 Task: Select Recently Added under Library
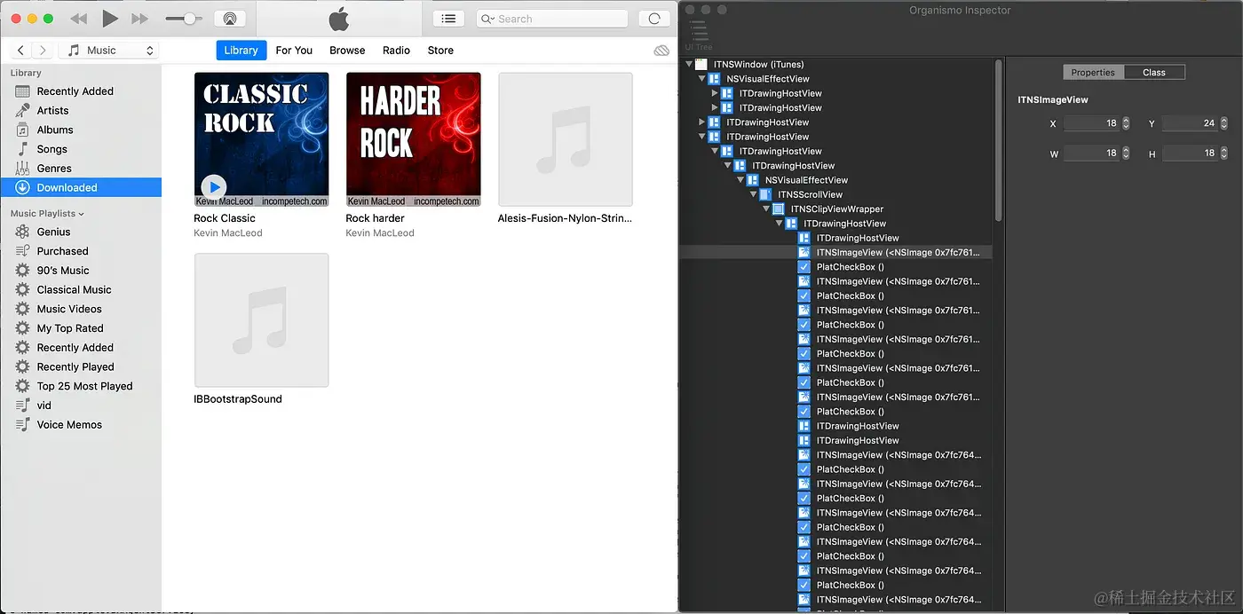pyautogui.click(x=81, y=91)
